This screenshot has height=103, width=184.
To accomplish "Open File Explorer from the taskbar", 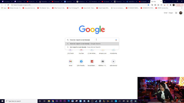I will (49, 101).
